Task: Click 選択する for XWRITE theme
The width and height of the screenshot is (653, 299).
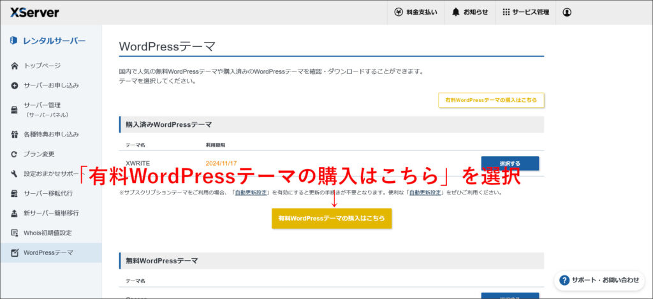Action: (510, 163)
